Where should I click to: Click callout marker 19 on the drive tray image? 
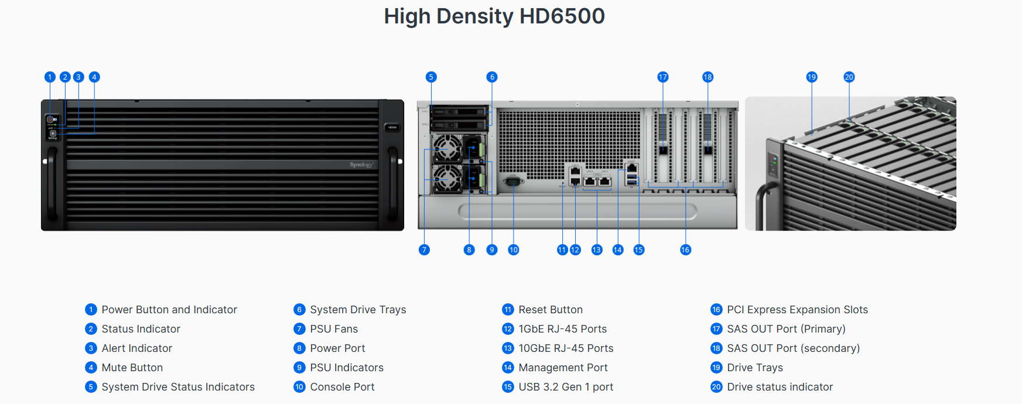[x=812, y=77]
